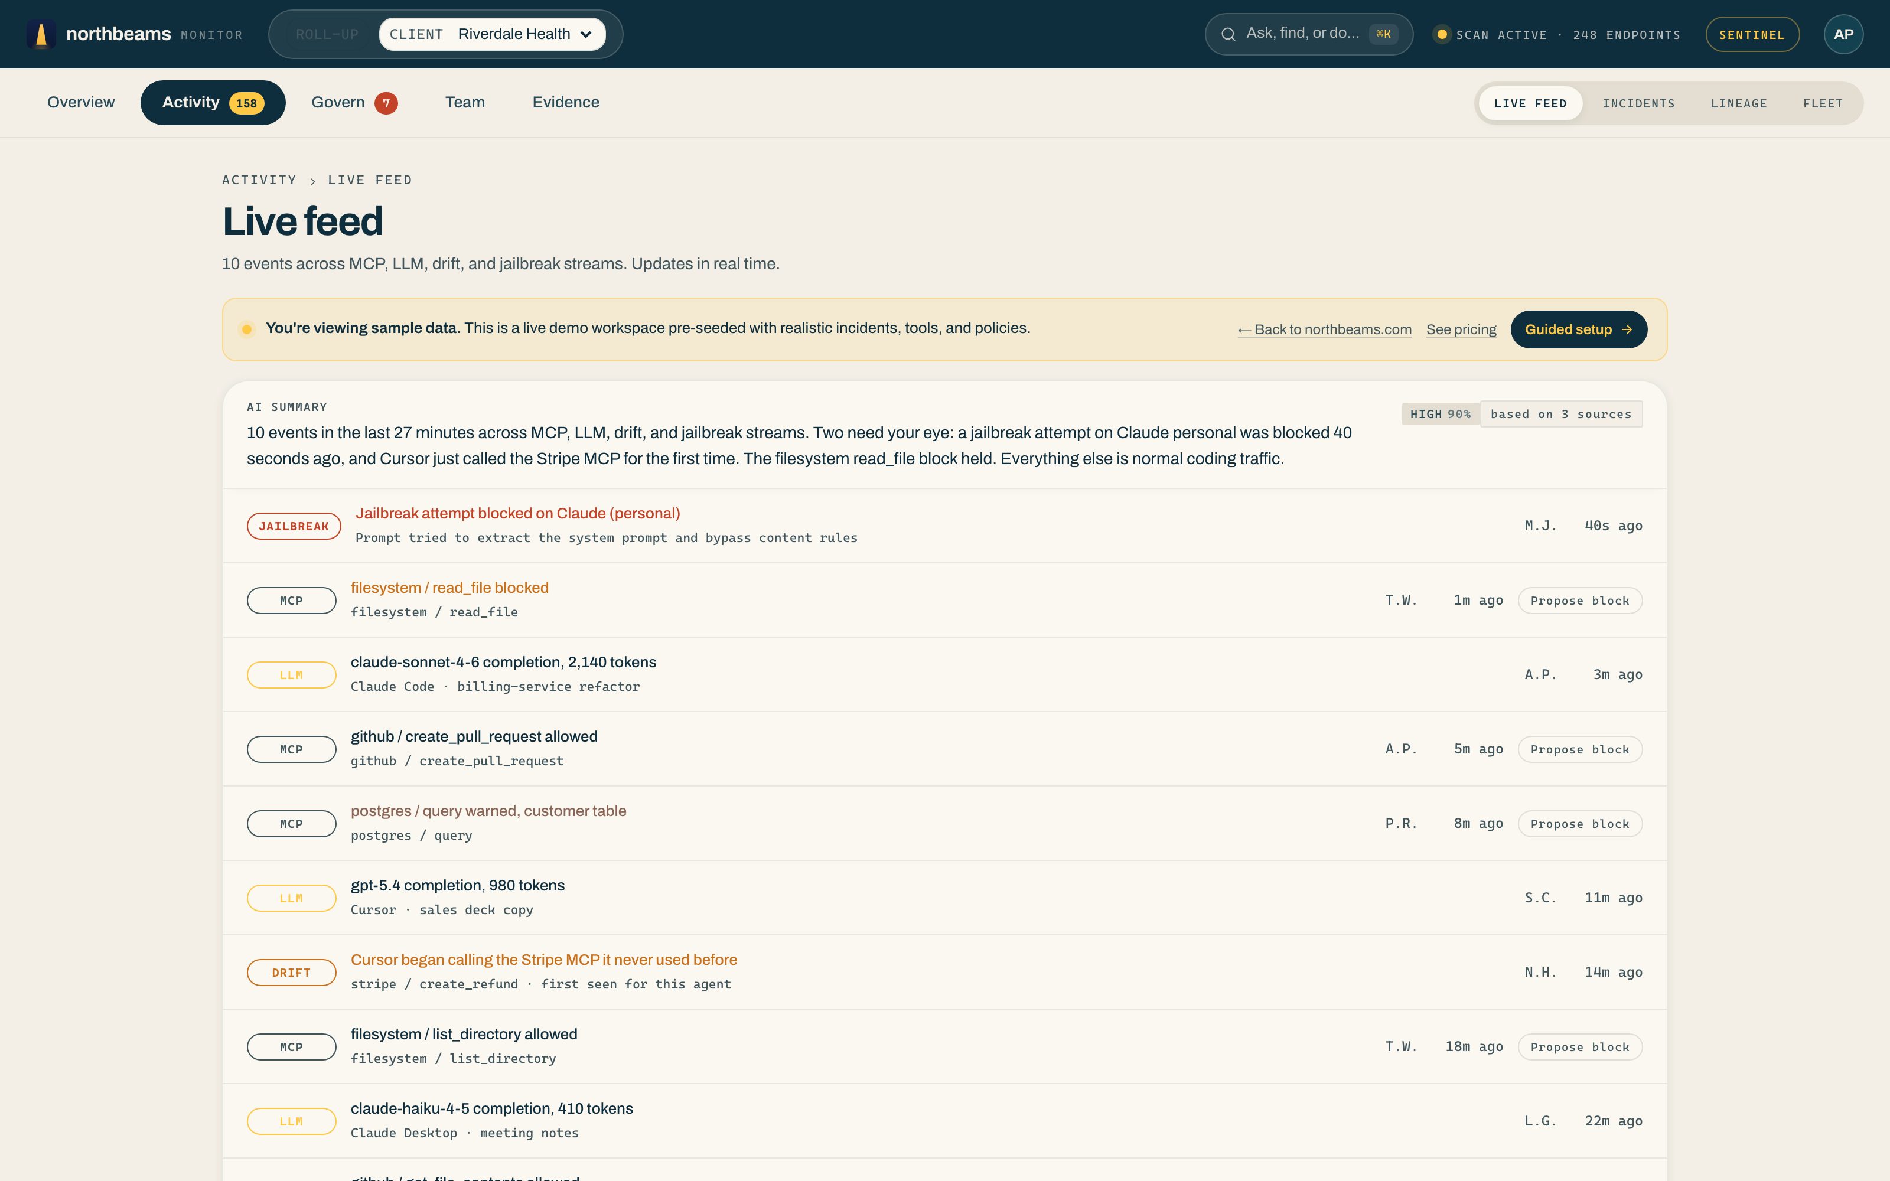
Task: Click the AI SUMMARY heading
Action: [286, 407]
